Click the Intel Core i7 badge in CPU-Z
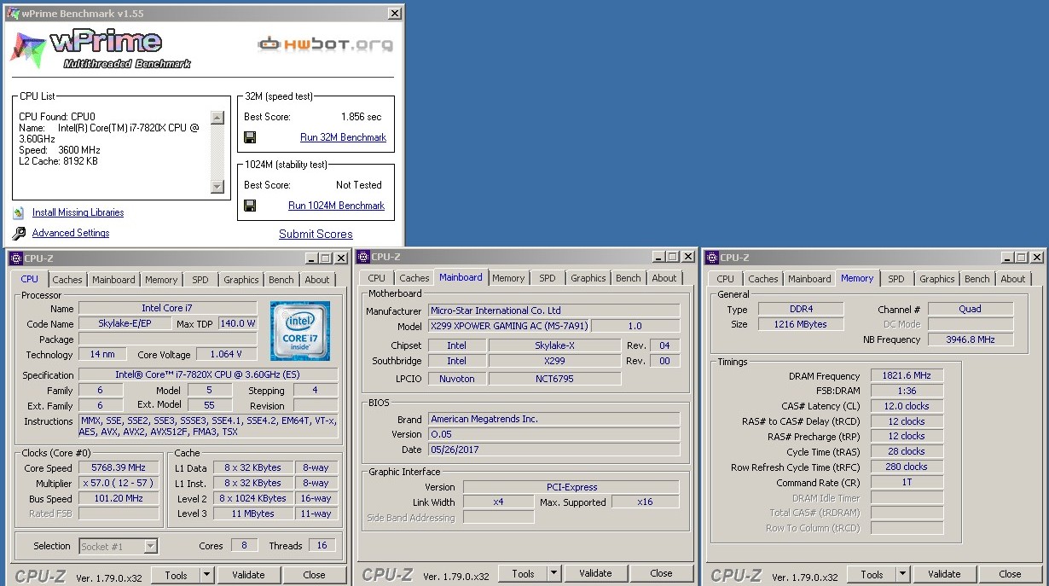 coord(300,330)
